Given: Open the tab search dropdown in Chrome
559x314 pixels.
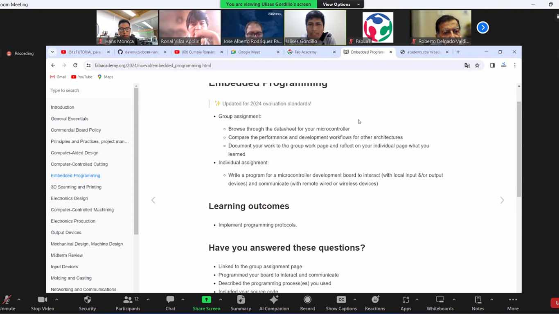Looking at the screenshot, I should (52, 52).
